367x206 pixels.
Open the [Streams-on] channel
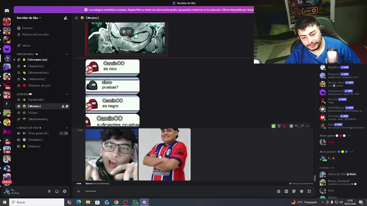tap(43, 60)
